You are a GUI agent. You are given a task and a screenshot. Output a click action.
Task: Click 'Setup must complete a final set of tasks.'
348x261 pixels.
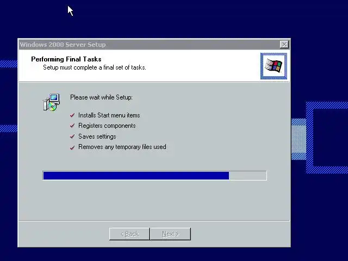point(95,67)
